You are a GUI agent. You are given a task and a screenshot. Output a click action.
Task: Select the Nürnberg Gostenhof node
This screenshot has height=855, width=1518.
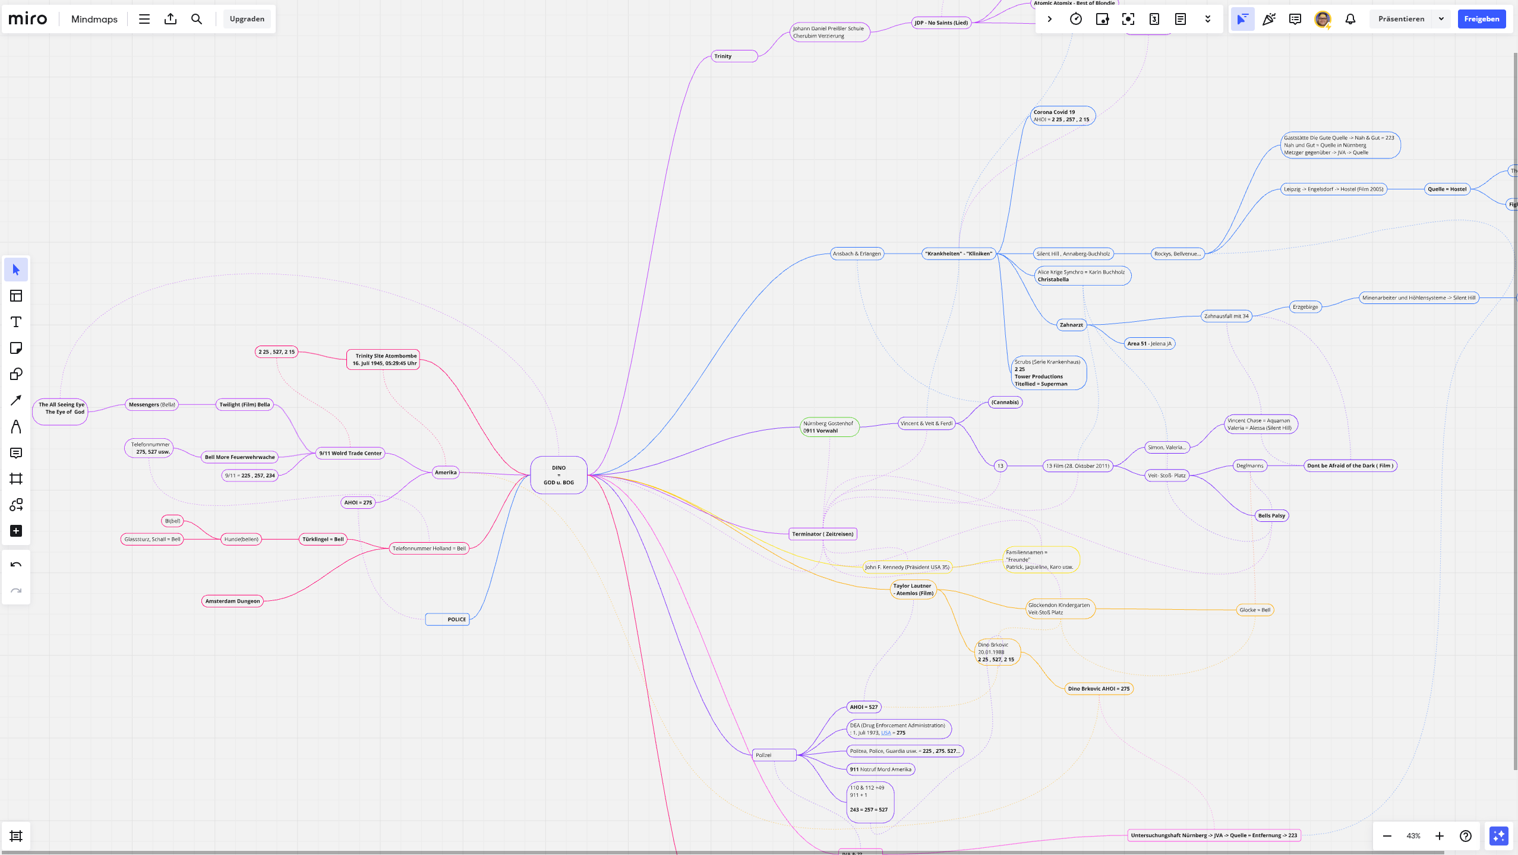click(x=829, y=427)
